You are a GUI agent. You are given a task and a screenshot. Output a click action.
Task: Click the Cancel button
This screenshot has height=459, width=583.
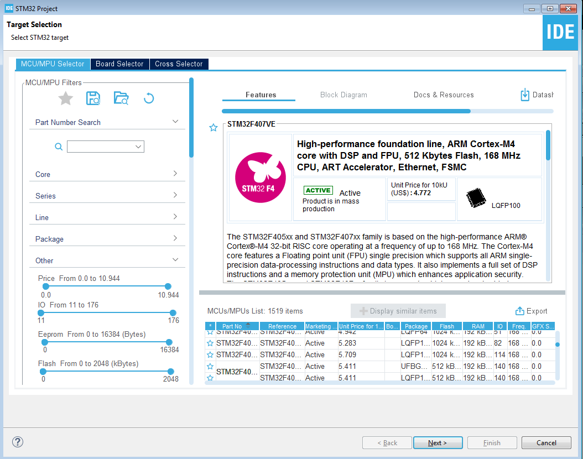pyautogui.click(x=546, y=442)
